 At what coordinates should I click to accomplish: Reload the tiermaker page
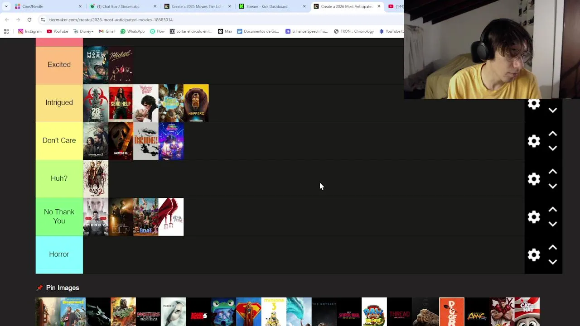coord(29,20)
